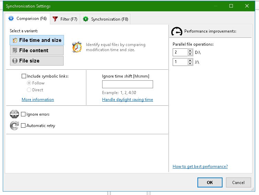Click the Automatic retry arrow icon

tap(14, 125)
